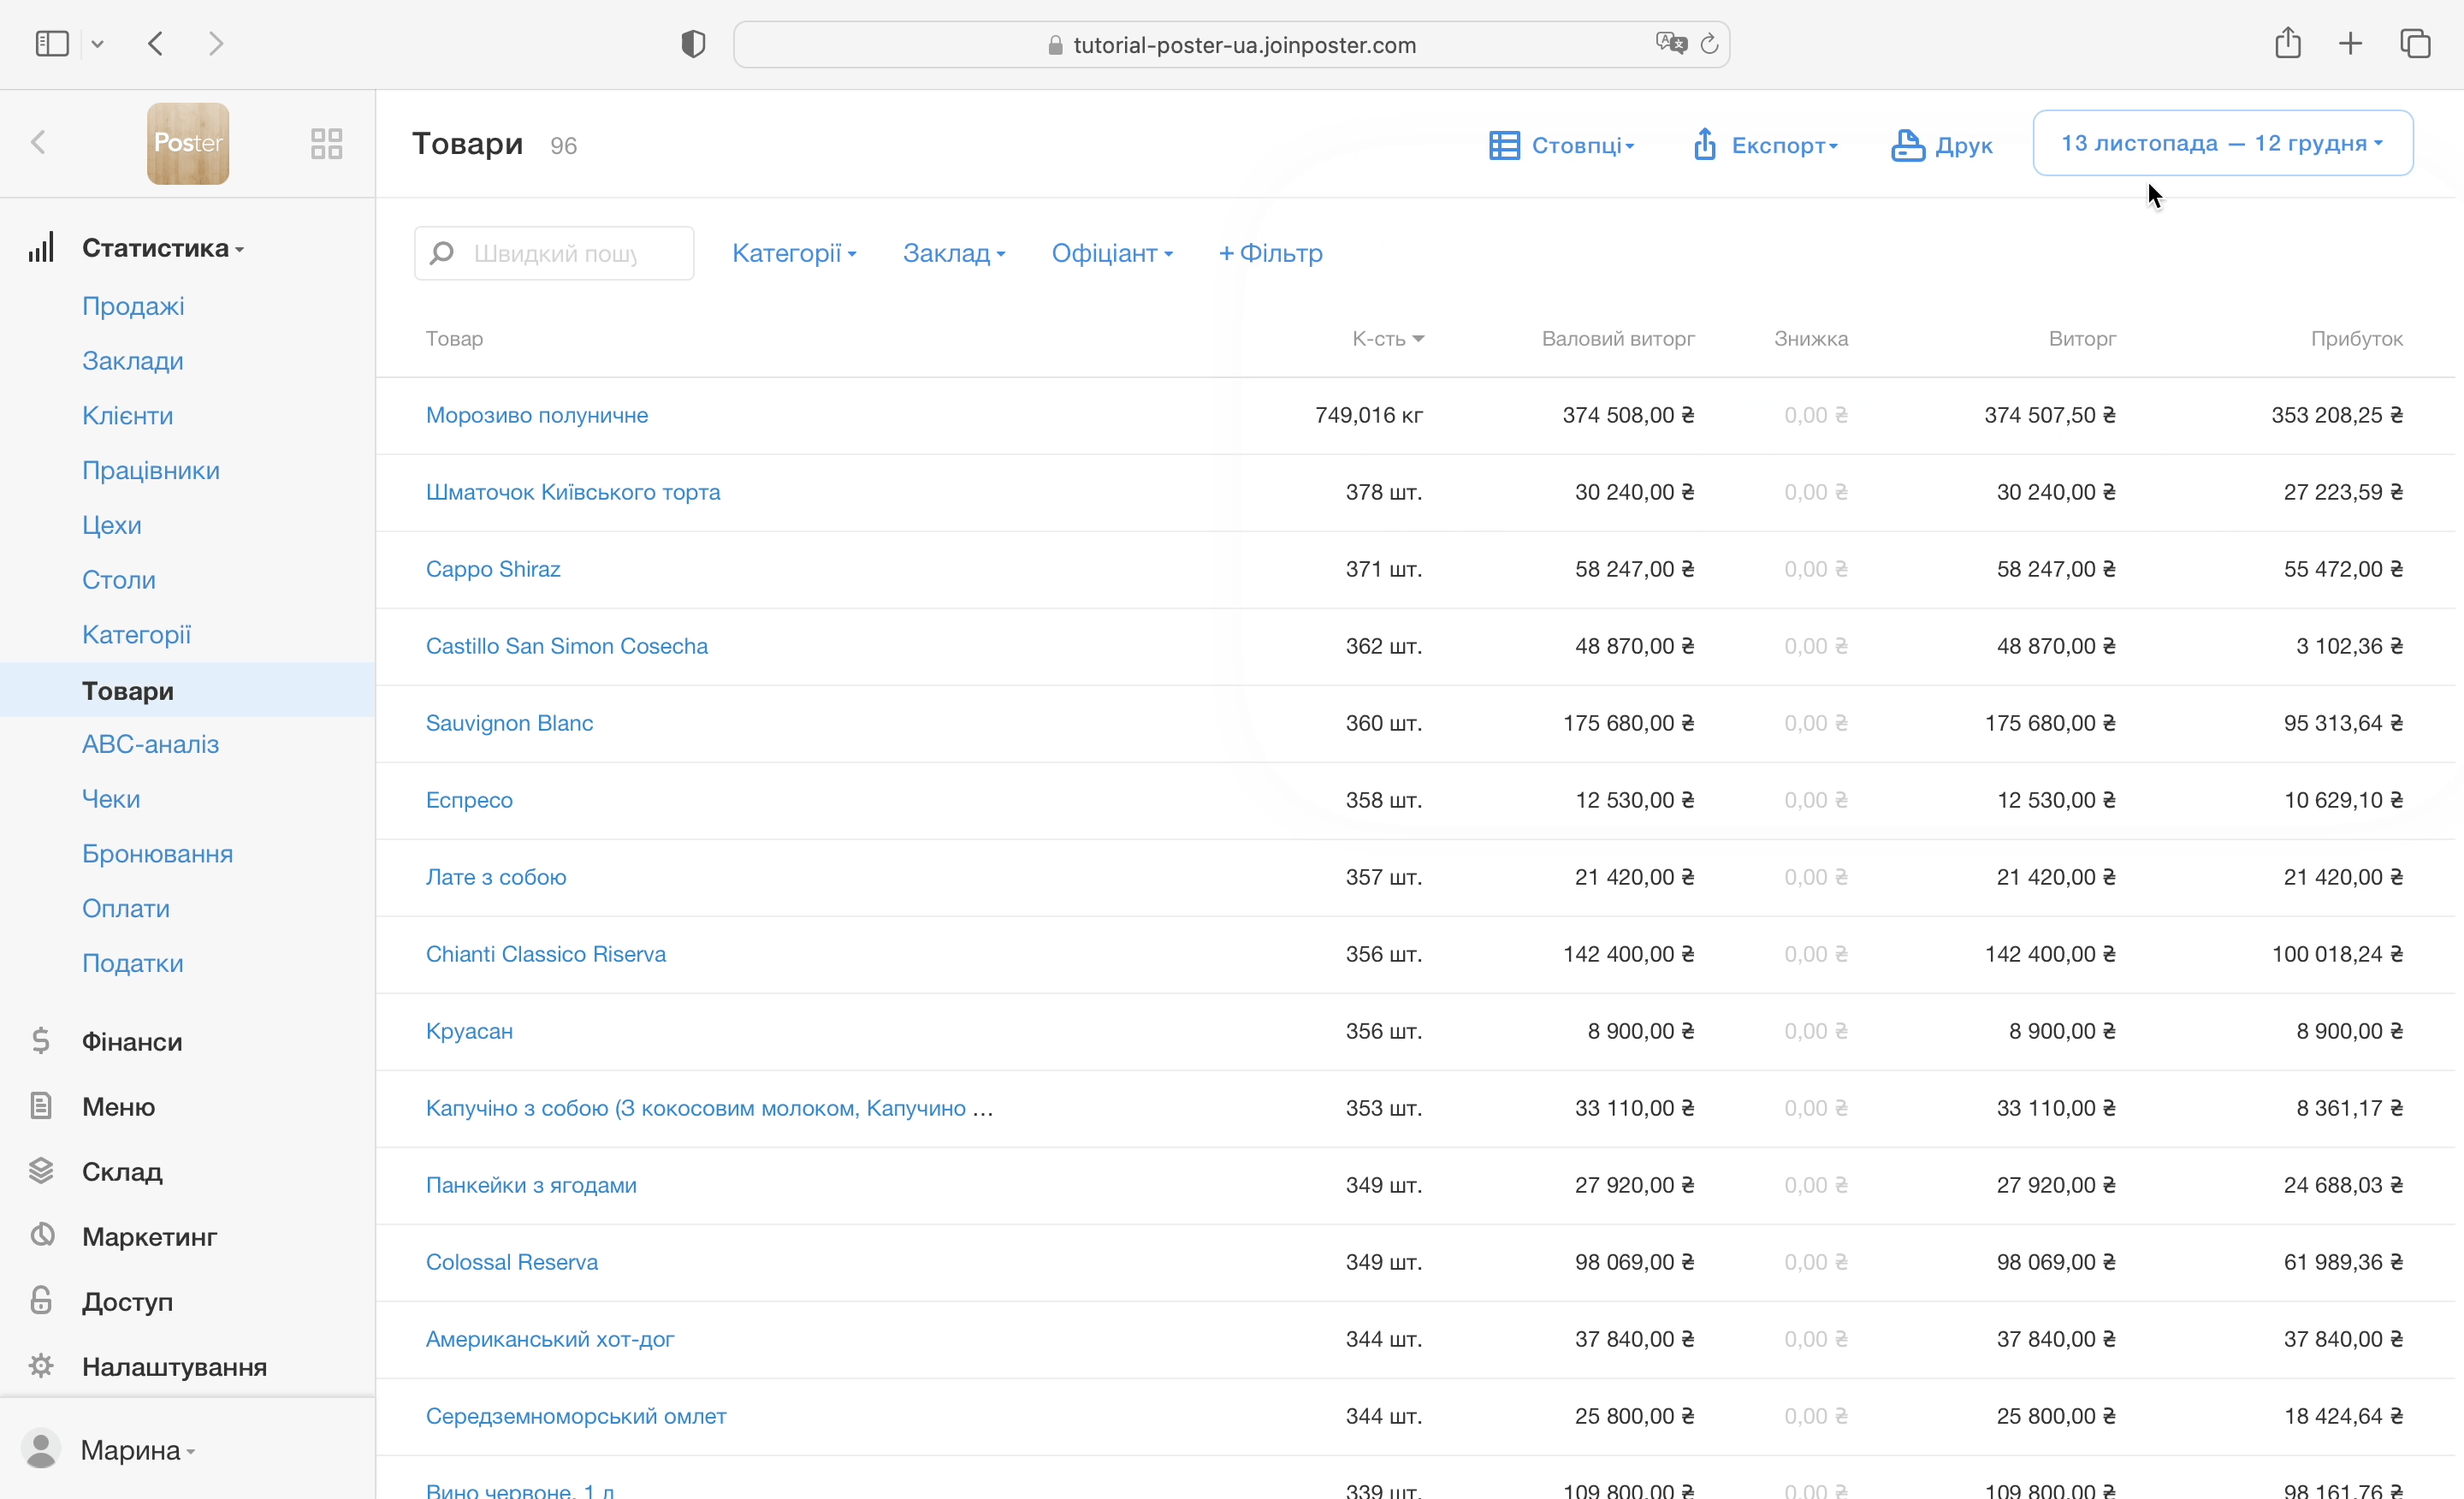Viewport: 2464px width, 1499px height.
Task: Open date range 13 листопада — 12 грудня
Action: point(2222,143)
